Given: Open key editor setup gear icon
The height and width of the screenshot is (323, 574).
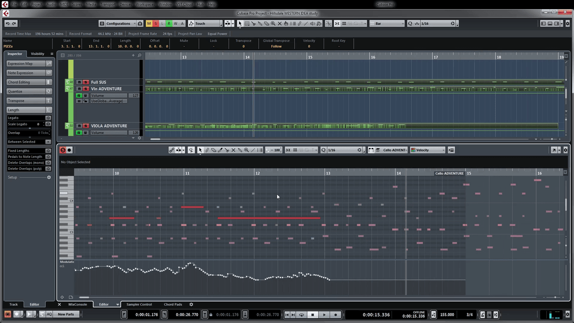Looking at the screenshot, I should point(565,150).
